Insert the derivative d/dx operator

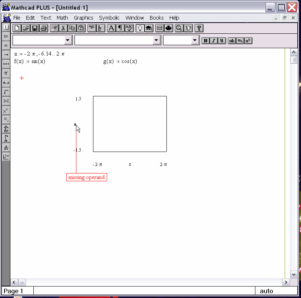6,148
